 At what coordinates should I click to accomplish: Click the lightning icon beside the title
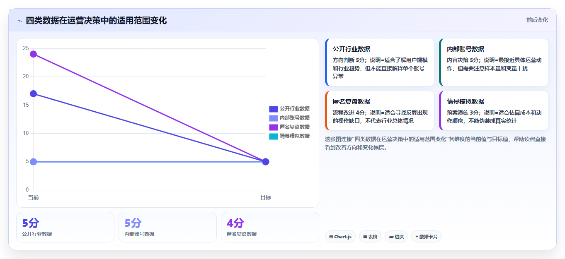coord(19,21)
